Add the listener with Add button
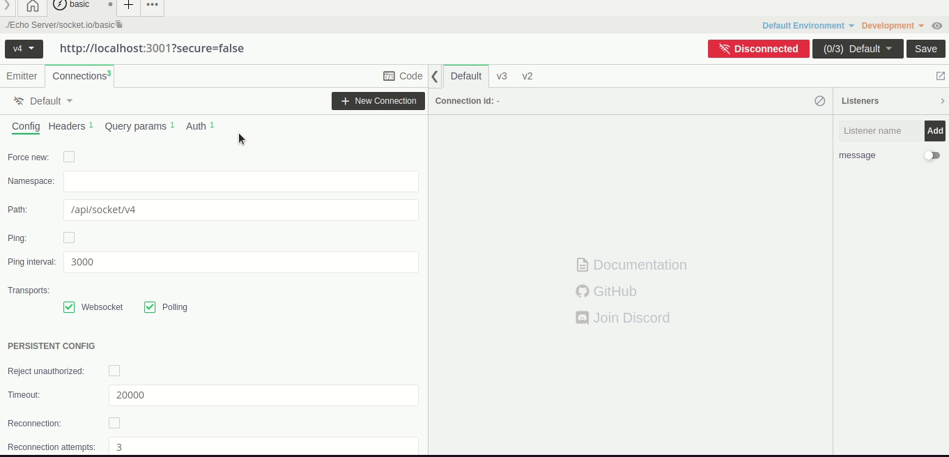The image size is (949, 457). (935, 131)
